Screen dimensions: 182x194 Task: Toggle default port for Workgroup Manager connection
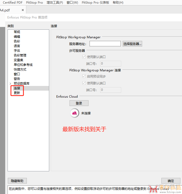84,83
